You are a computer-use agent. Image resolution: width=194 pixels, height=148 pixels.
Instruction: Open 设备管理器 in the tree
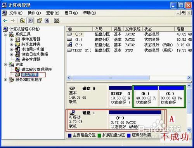coord(31,59)
